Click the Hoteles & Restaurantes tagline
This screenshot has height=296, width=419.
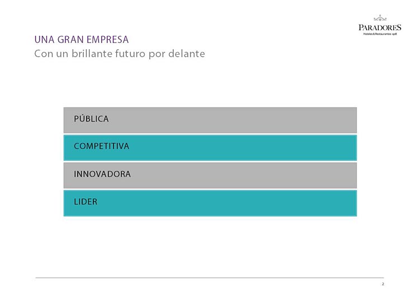[x=380, y=34]
